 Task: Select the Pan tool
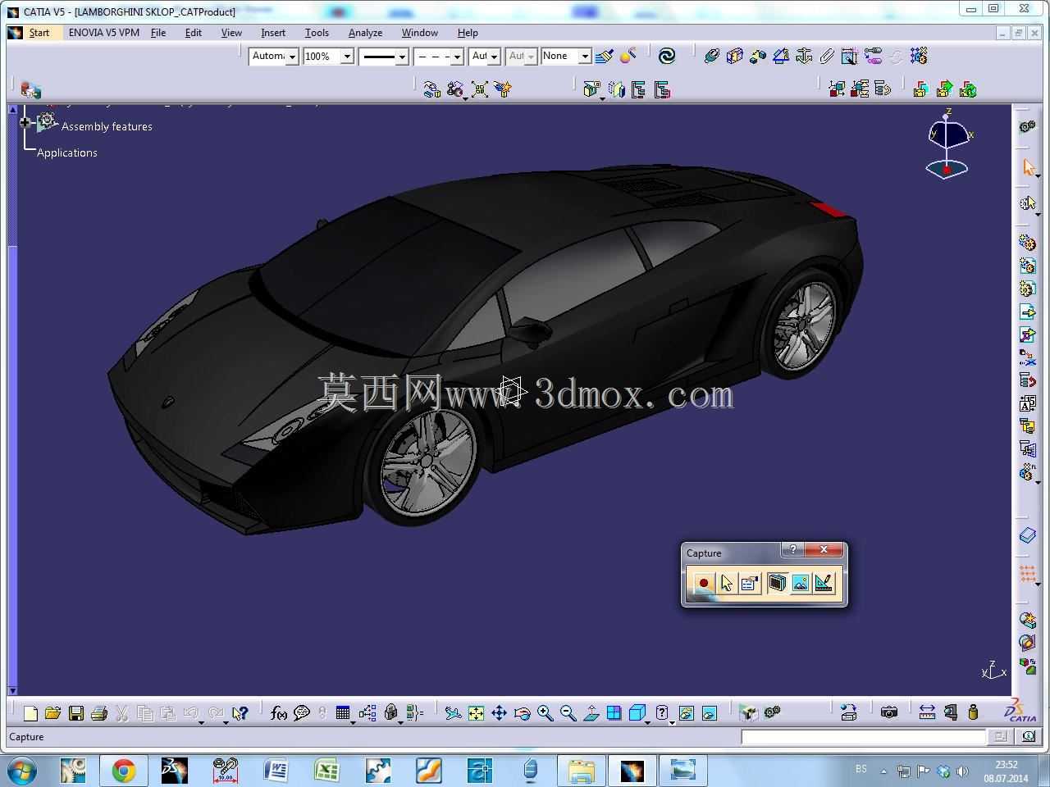(499, 713)
